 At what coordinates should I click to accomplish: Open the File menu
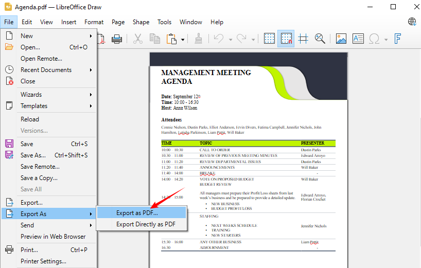click(x=9, y=22)
